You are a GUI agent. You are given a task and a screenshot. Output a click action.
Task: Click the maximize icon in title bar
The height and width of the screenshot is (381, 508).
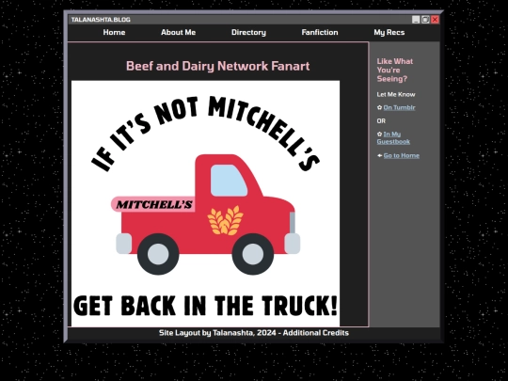(x=425, y=20)
